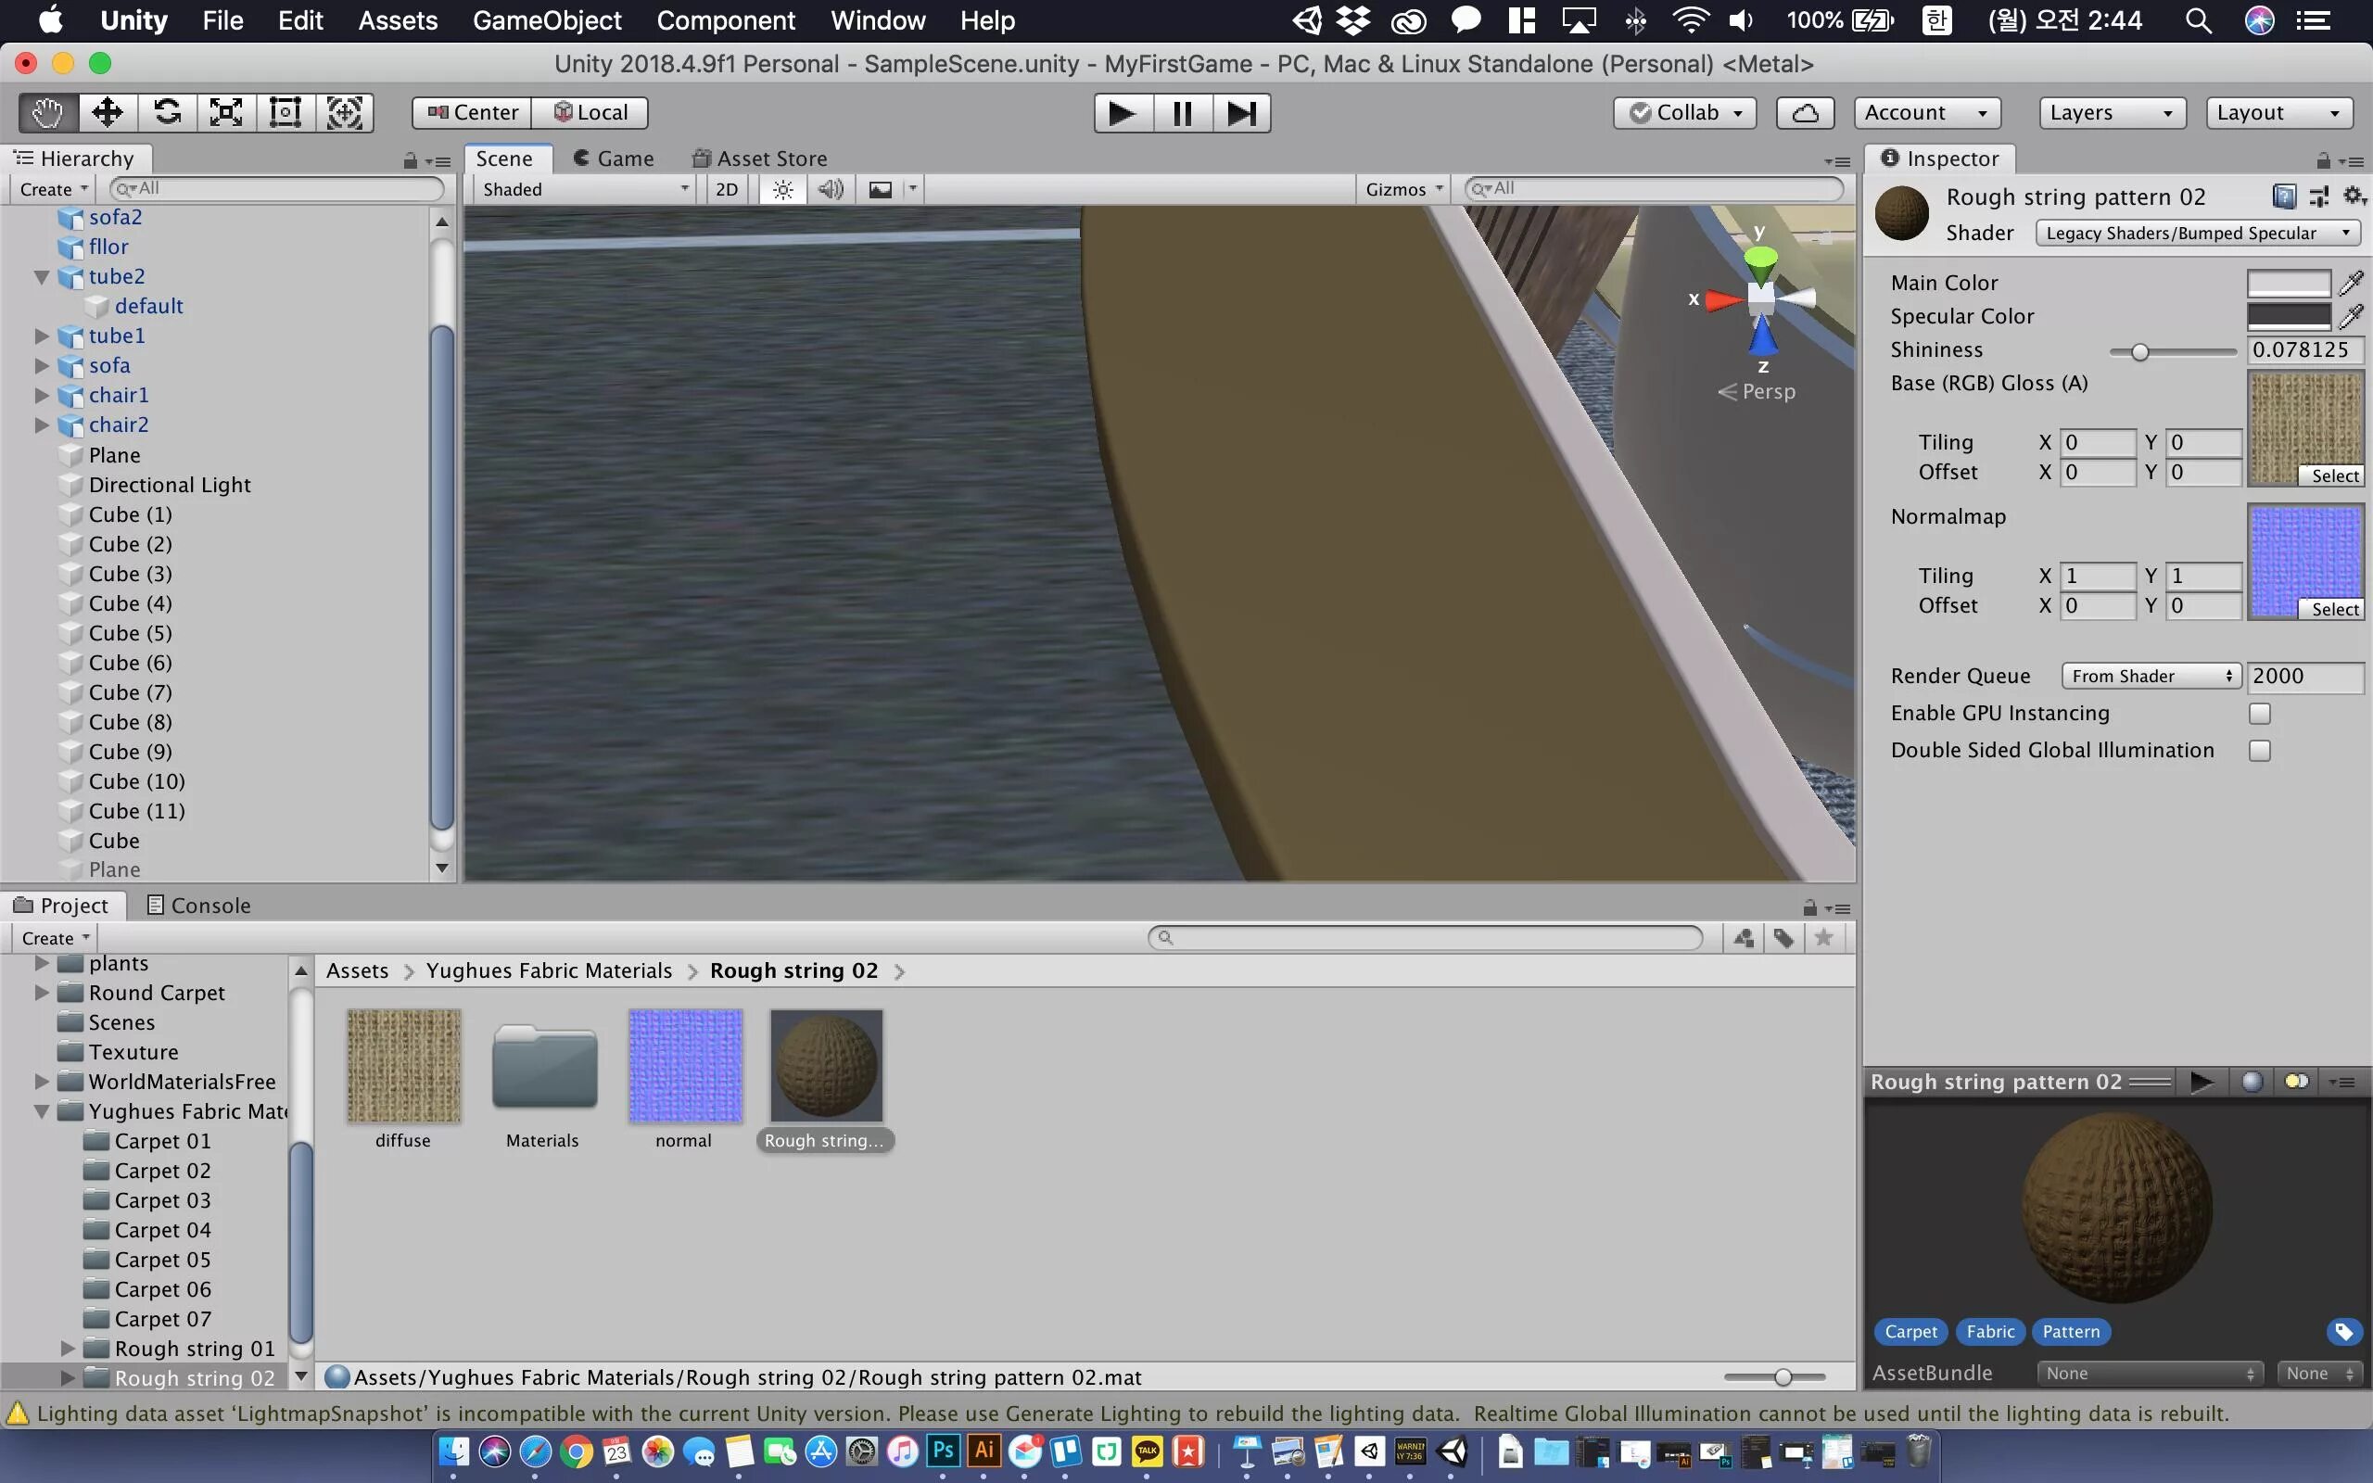Select the Rect Transform tool
Screen dimensions: 2373x1483
(285, 113)
